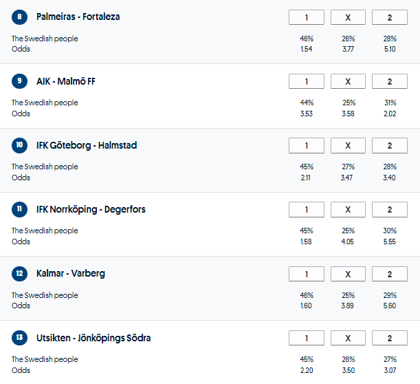Screen dimensions: 420x384
Task: Choose draw X for Kalmar - Varberg
Action: pos(348,274)
